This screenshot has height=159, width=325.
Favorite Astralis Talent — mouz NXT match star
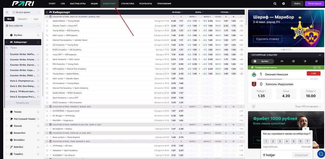pos(47,26)
